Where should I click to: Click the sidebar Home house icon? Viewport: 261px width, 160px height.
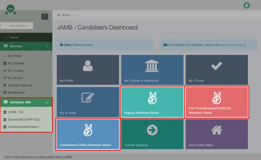coord(6,37)
